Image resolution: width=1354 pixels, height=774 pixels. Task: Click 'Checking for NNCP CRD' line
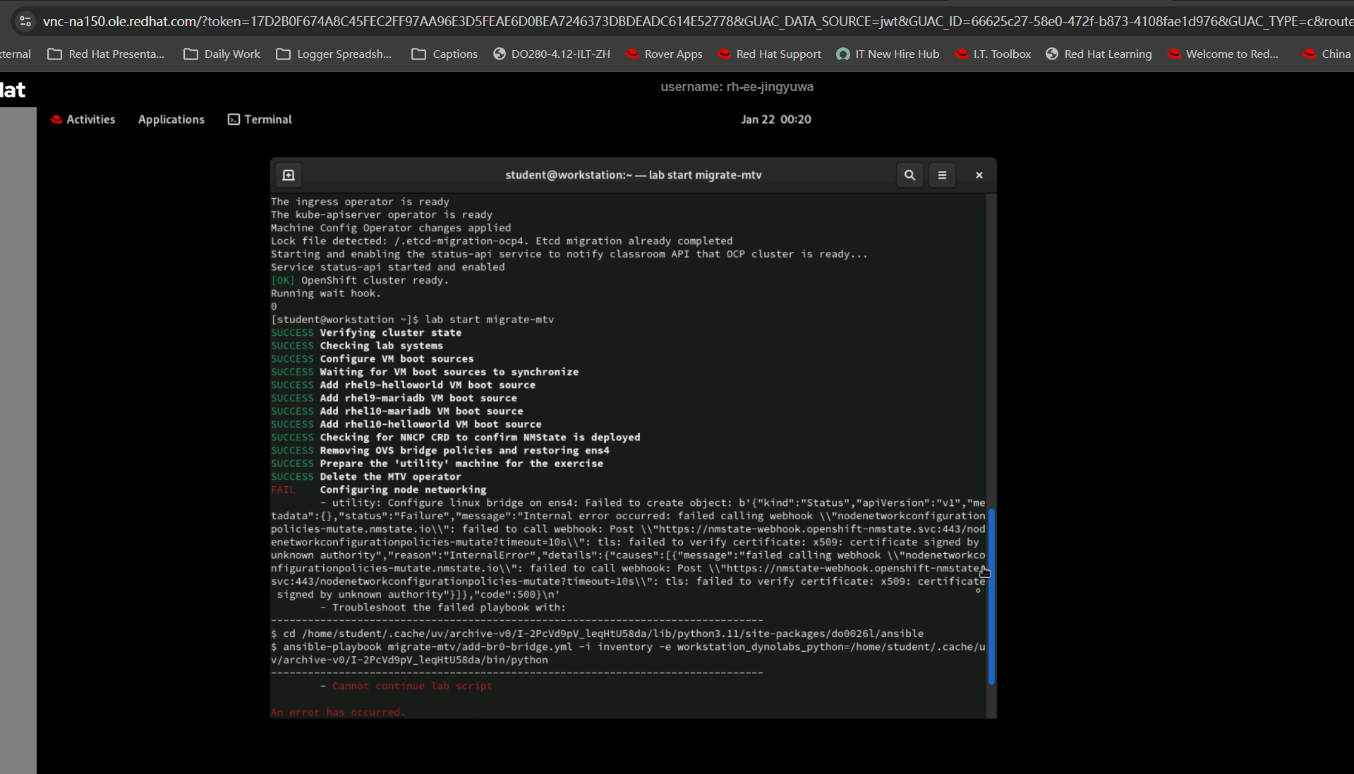(x=480, y=437)
